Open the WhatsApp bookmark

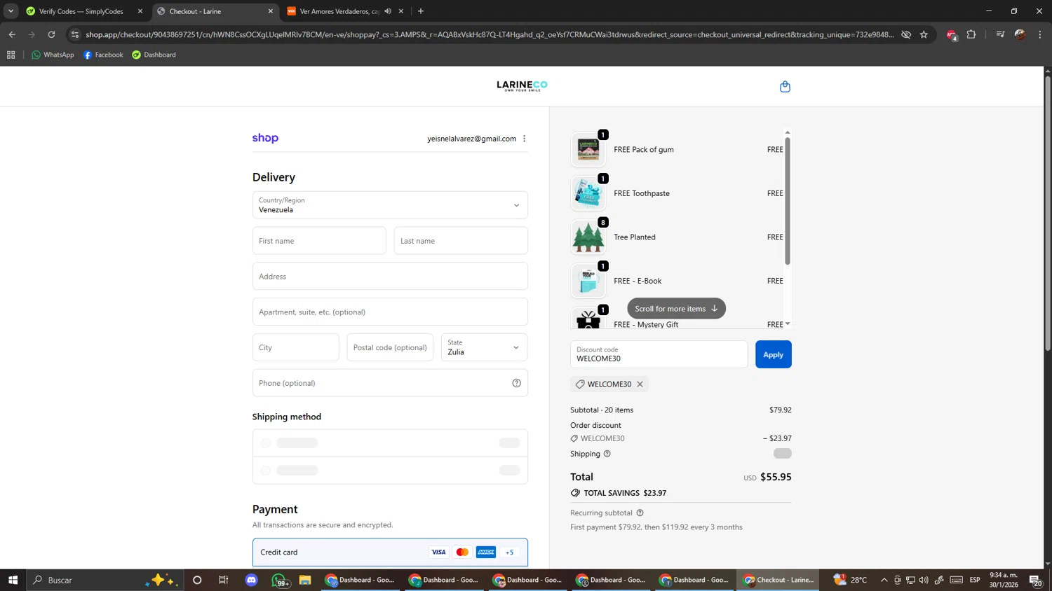click(x=53, y=55)
